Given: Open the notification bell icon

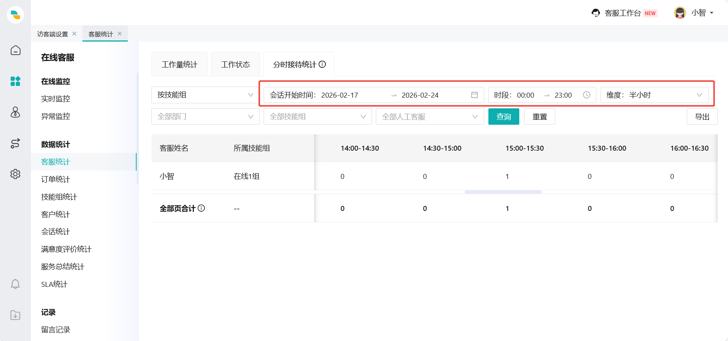Looking at the screenshot, I should [x=15, y=284].
